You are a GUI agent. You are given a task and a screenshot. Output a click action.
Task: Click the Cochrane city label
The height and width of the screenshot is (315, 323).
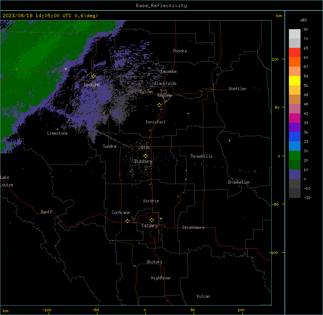[121, 212]
